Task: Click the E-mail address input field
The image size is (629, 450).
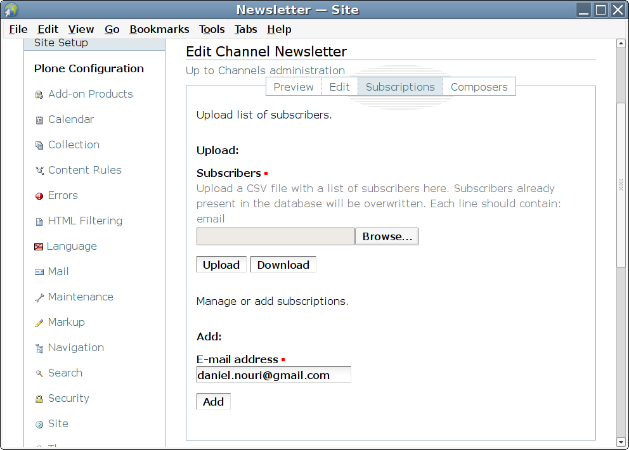Action: [x=273, y=375]
